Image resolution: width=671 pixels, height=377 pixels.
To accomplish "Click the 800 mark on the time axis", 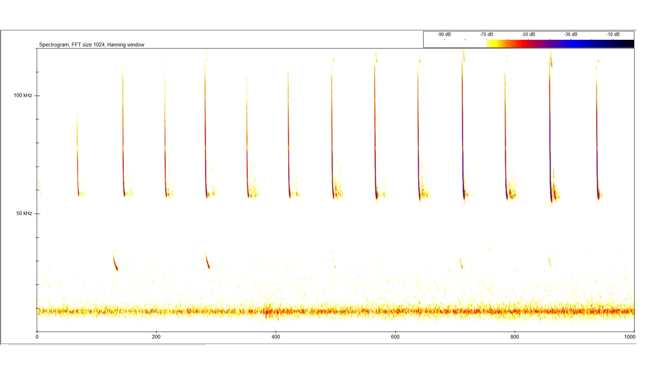I will pos(515,337).
